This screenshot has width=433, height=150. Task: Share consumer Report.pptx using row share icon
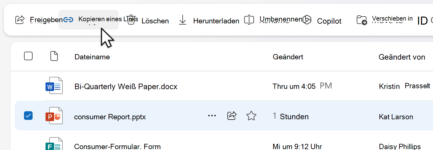[232, 116]
